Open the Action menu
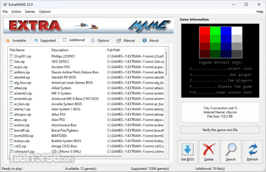This screenshot has width=266, height=172. tap(16, 12)
